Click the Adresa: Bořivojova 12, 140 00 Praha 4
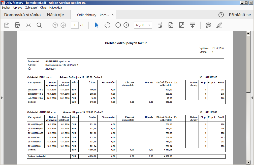Screen dimensions: 254x165 (81, 77)
